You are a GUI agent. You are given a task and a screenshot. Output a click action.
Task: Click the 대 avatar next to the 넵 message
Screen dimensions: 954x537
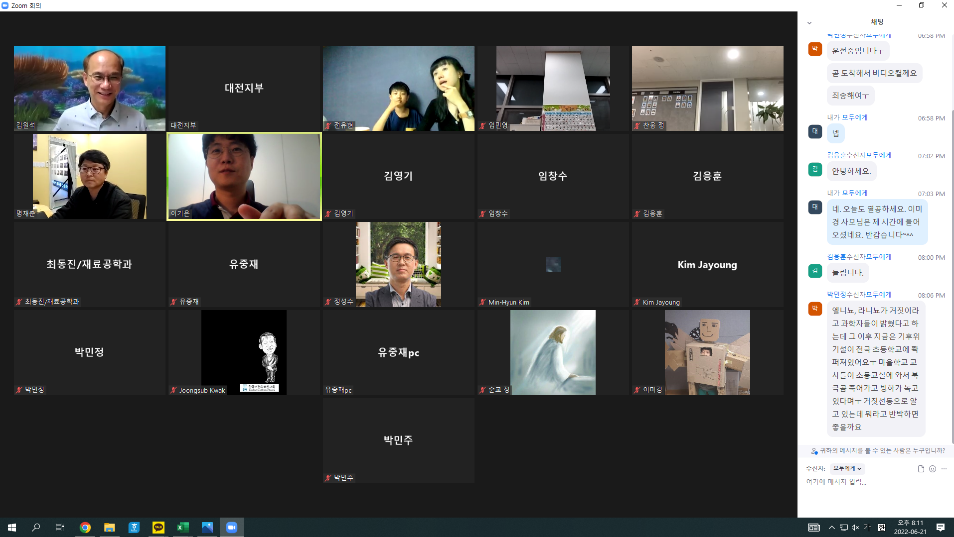pos(815,131)
